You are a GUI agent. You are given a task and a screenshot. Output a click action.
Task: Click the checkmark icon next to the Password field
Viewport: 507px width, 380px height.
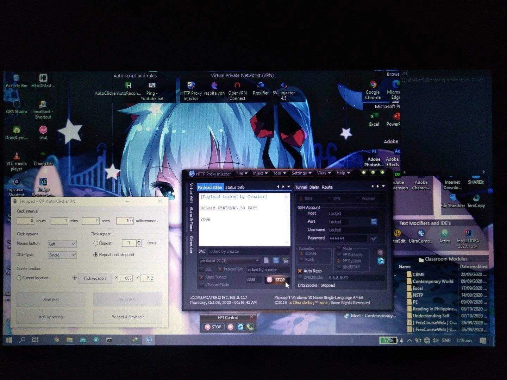pos(374,238)
